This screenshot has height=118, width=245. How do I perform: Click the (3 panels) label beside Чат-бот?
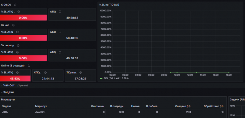click(x=23, y=85)
